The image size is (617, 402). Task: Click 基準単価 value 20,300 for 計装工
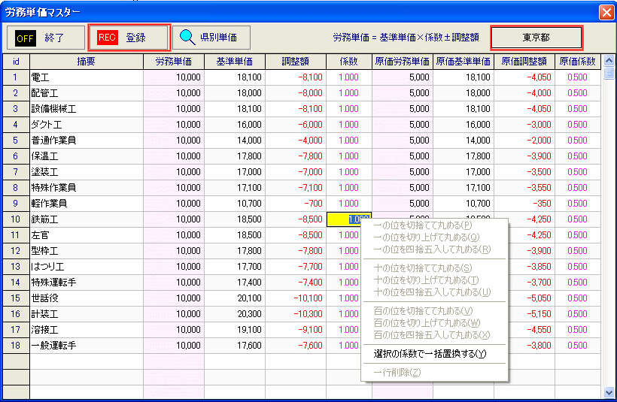pos(234,313)
